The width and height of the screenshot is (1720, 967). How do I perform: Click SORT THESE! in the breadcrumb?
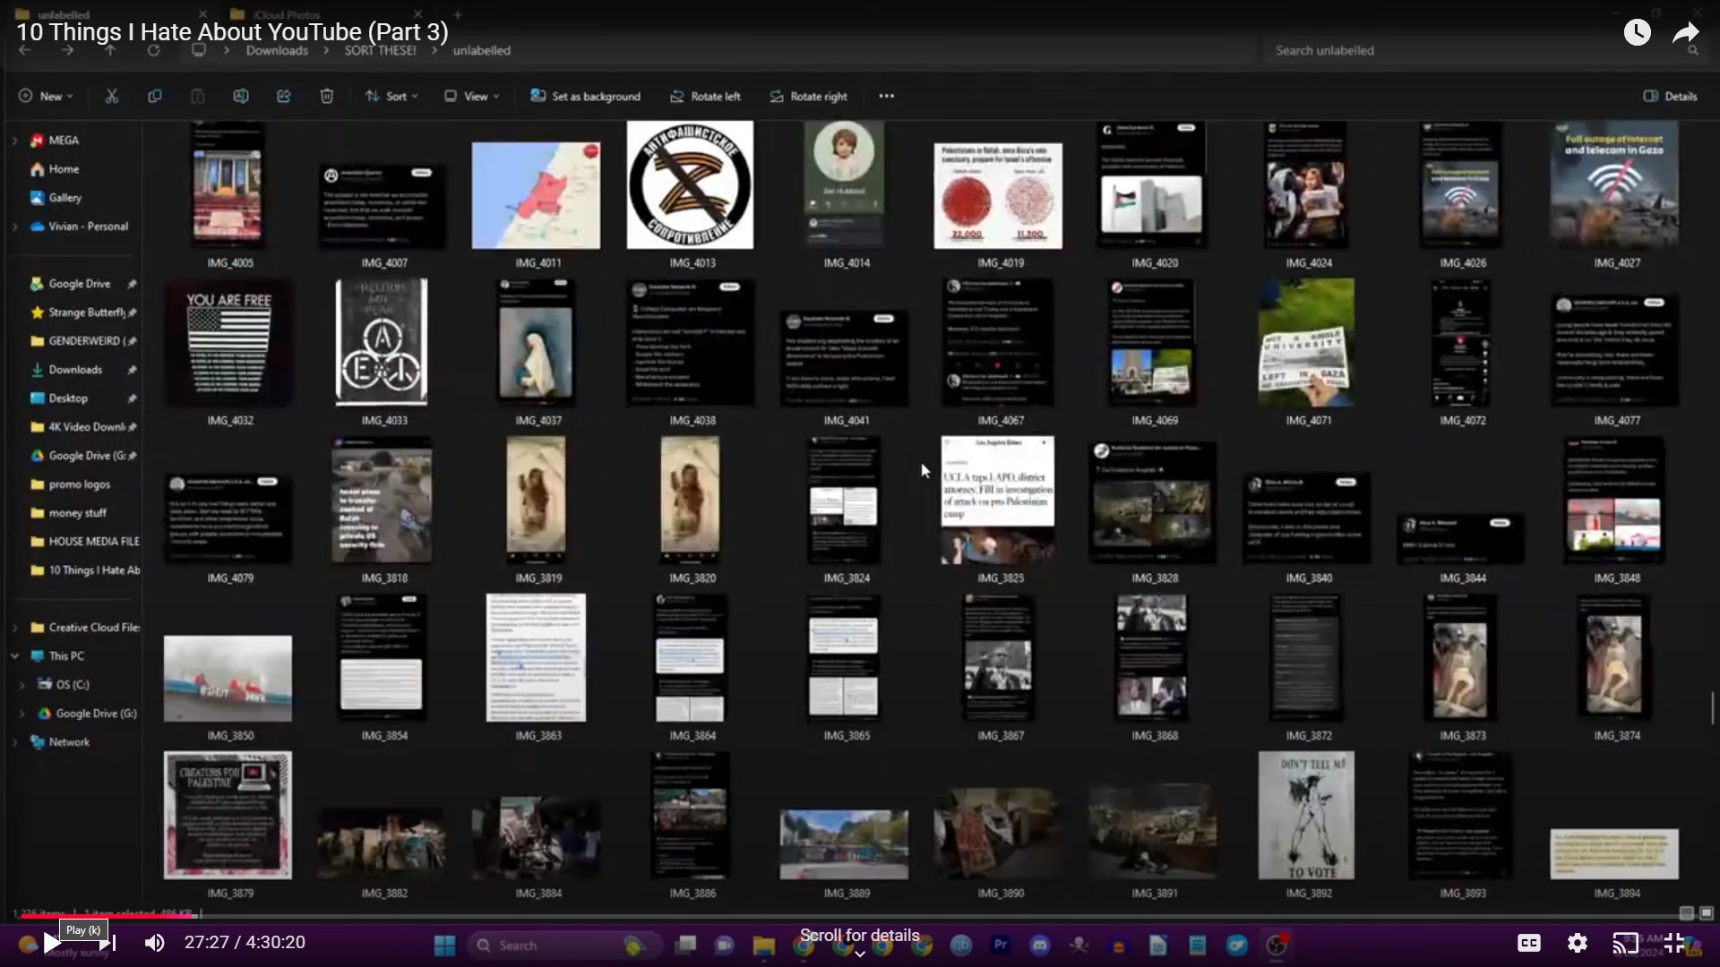(380, 50)
